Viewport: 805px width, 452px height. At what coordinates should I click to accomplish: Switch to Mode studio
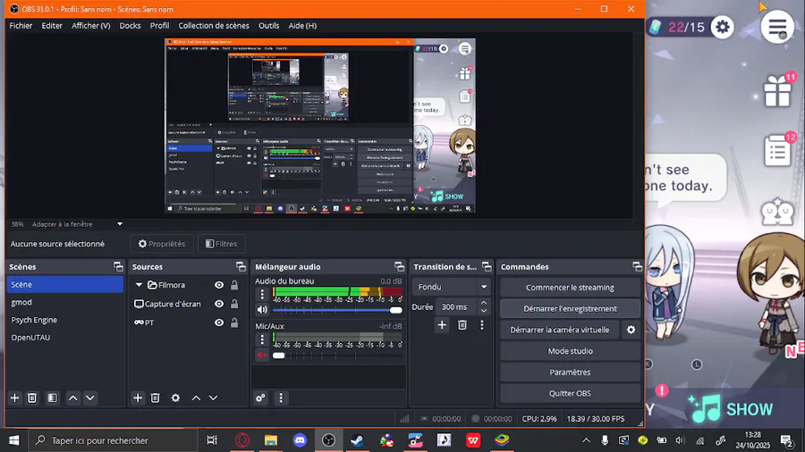[570, 351]
